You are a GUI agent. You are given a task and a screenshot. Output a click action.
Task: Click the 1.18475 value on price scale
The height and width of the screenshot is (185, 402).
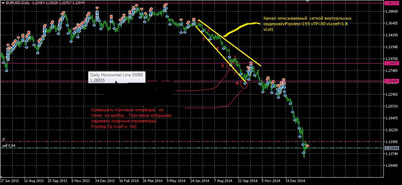coord(392,118)
